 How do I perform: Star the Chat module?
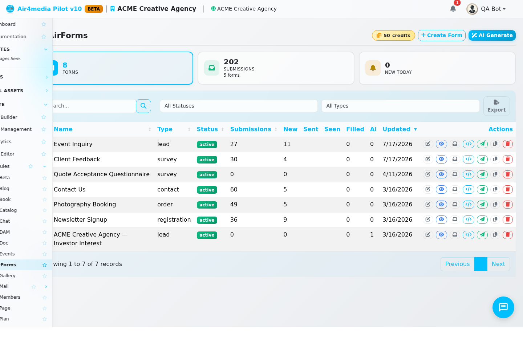(x=45, y=221)
